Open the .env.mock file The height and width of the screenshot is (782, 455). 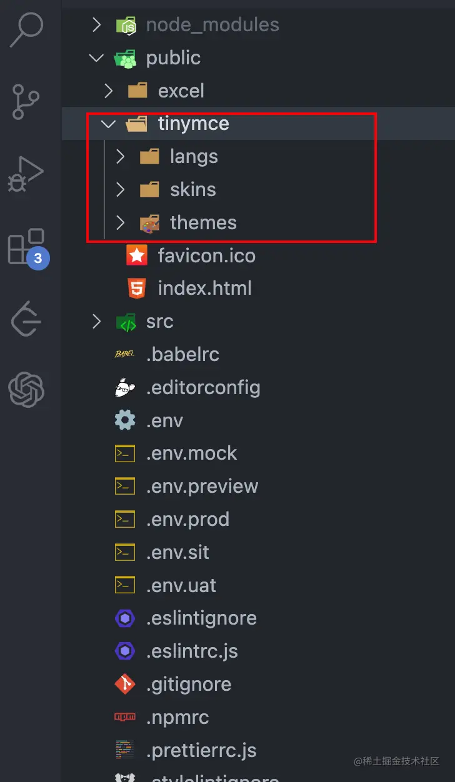[191, 453]
